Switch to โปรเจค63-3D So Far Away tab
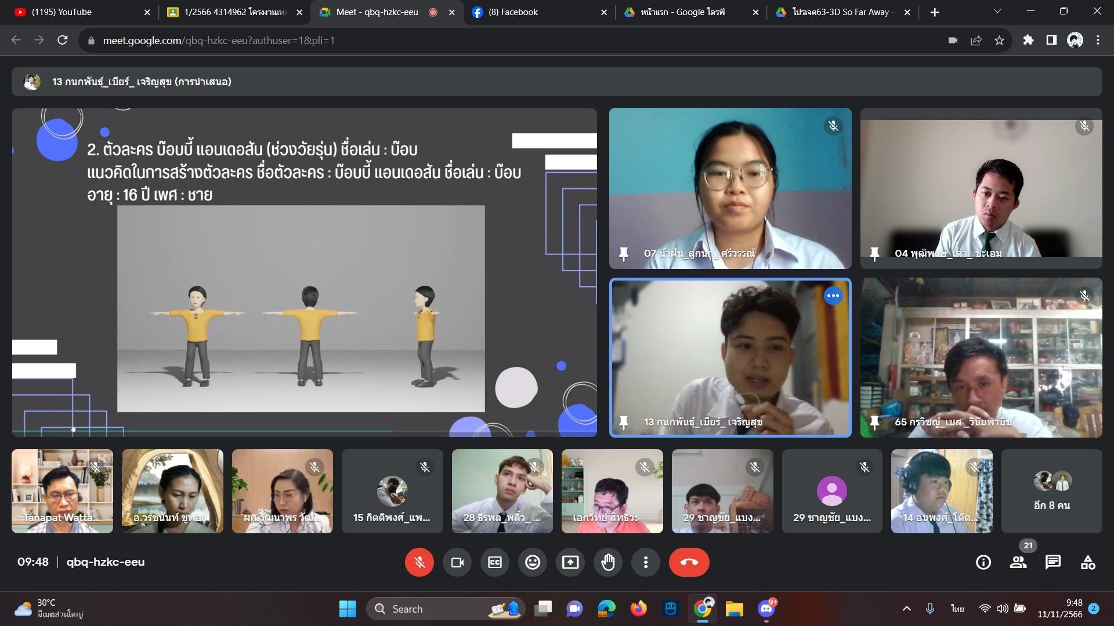The image size is (1114, 626). click(x=841, y=12)
